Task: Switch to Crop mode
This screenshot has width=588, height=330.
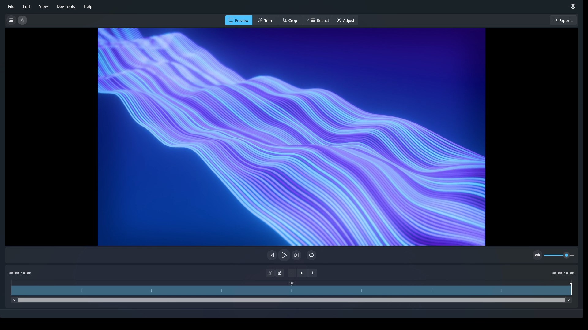Action: pyautogui.click(x=290, y=20)
